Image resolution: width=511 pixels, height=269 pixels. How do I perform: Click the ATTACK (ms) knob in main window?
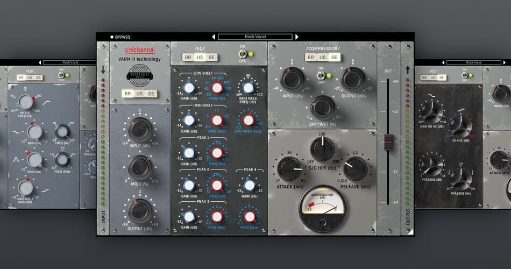[289, 169]
